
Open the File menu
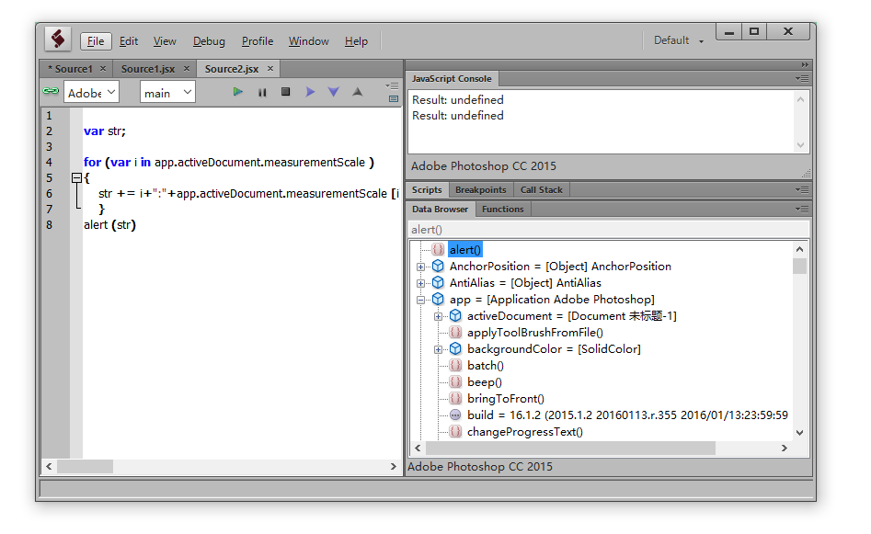coord(96,41)
